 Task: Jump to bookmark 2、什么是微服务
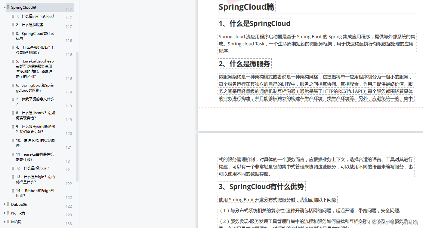29,25
